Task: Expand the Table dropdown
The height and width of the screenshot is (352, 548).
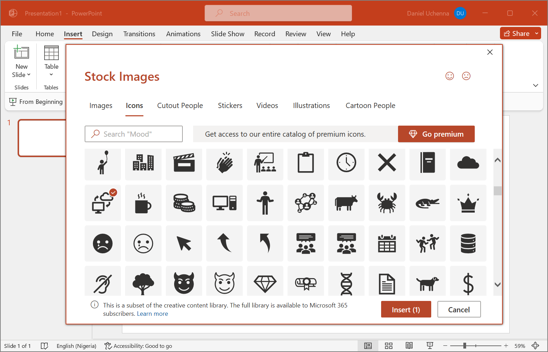Action: pyautogui.click(x=51, y=75)
